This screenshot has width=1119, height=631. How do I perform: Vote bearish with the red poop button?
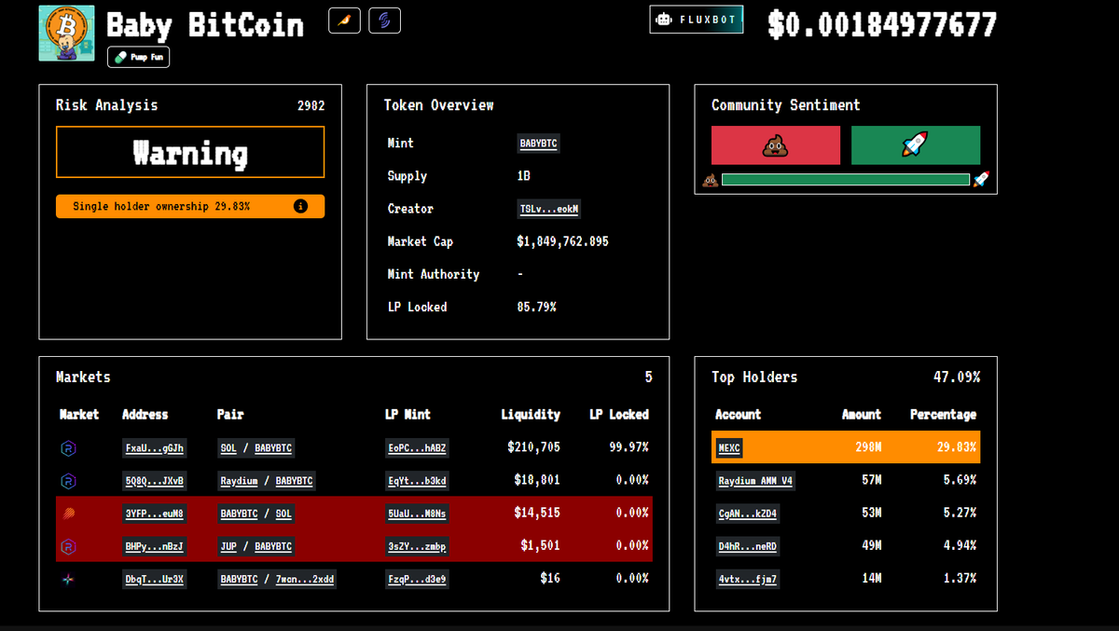tap(776, 145)
